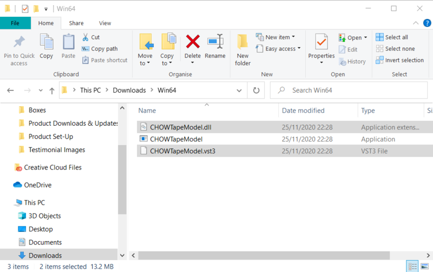Create a New folder

click(242, 50)
